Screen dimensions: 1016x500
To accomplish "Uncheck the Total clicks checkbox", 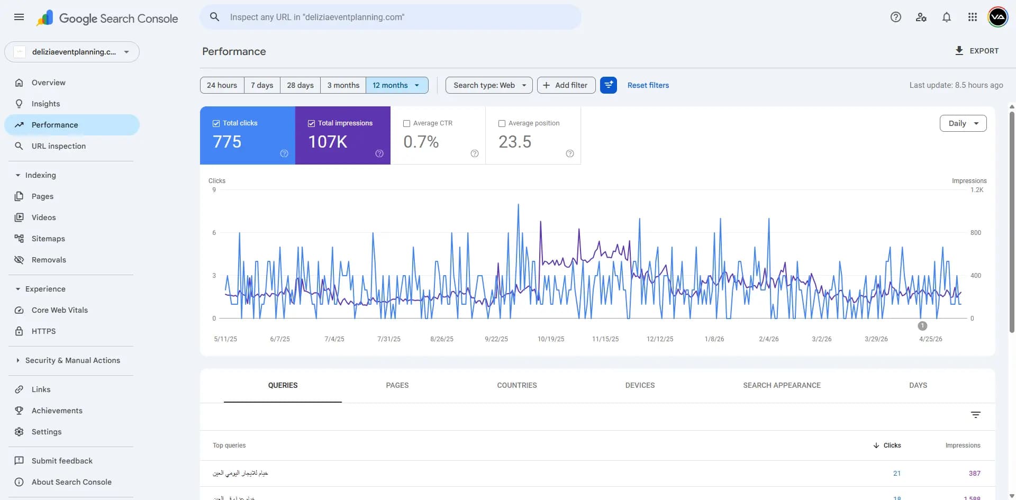I will coord(216,123).
